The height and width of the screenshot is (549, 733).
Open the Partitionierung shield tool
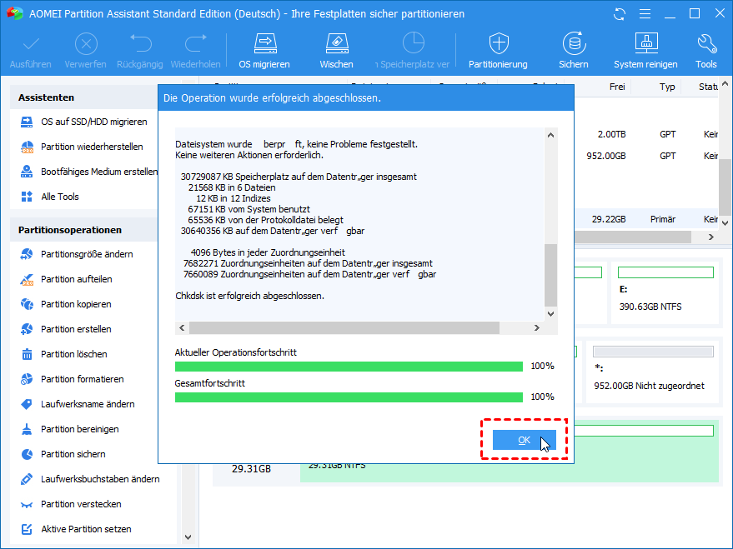499,52
